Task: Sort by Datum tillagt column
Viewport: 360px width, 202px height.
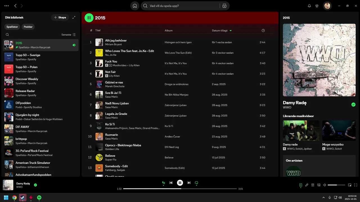Action: [222, 31]
